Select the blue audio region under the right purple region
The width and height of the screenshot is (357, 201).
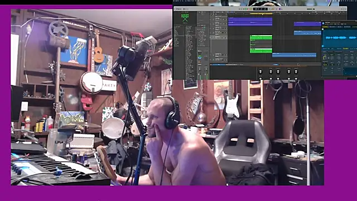pyautogui.click(x=307, y=33)
